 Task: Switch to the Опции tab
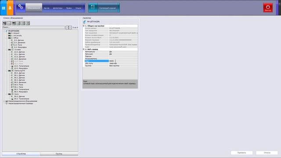(x=78, y=8)
